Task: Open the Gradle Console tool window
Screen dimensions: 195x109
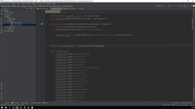Action: coord(187,103)
